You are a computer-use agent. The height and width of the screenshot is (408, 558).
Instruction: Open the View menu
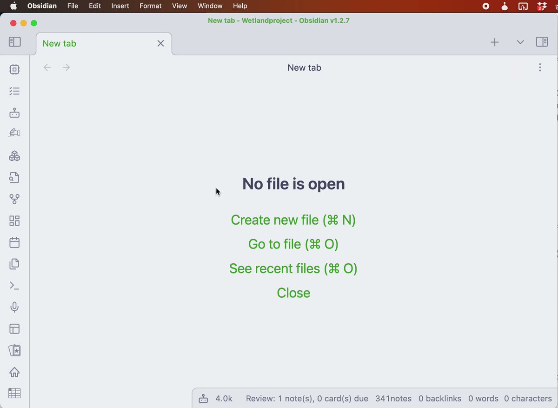click(x=179, y=6)
